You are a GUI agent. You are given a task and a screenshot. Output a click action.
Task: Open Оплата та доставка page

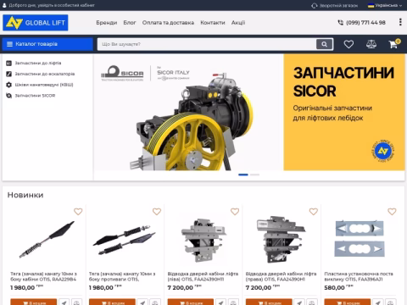168,23
